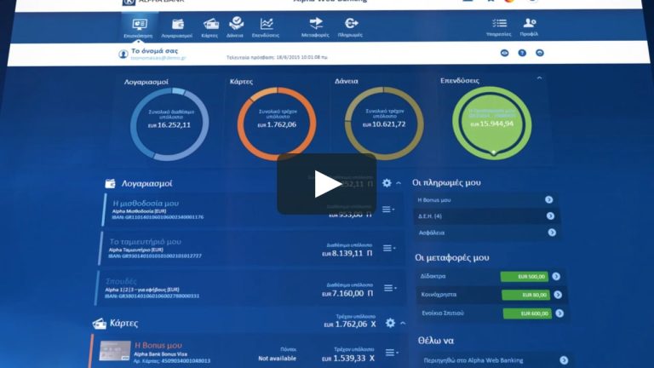654x368 pixels.
Task: Open the Επισκόπηση overview tab
Action: click(139, 27)
